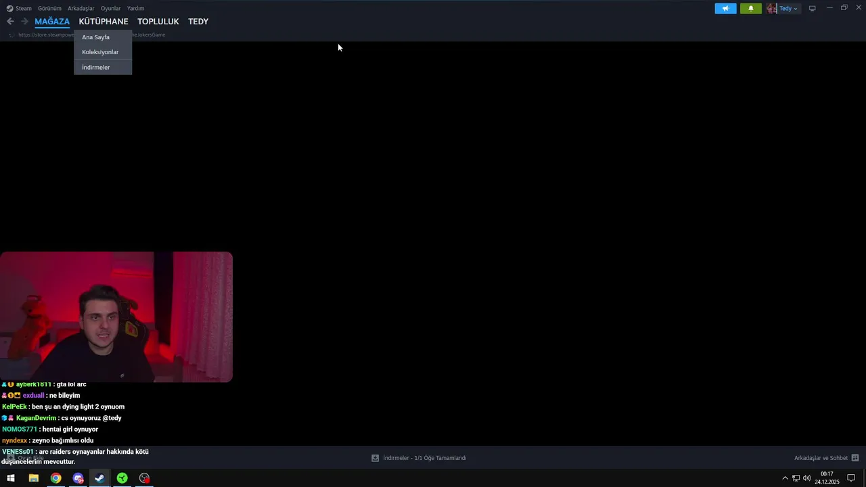Open the volume control in the system tray

tap(806, 478)
